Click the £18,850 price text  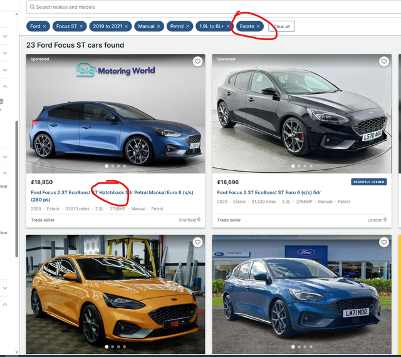(x=42, y=182)
